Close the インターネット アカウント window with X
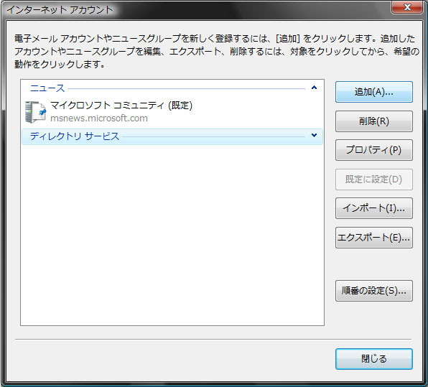The height and width of the screenshot is (387, 428). click(x=407, y=7)
